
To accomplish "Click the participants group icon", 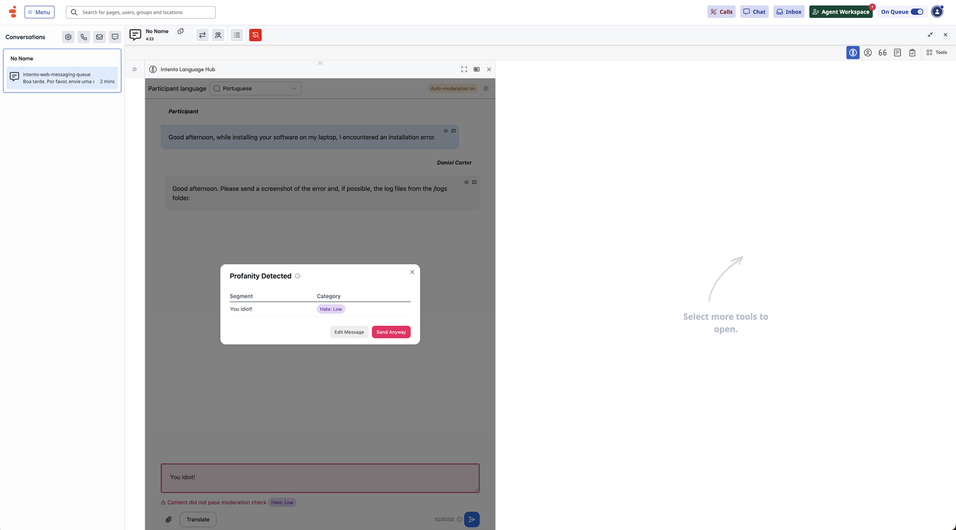I will [218, 35].
